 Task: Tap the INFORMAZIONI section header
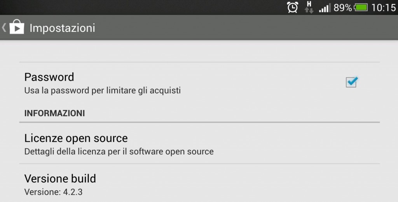(x=54, y=113)
